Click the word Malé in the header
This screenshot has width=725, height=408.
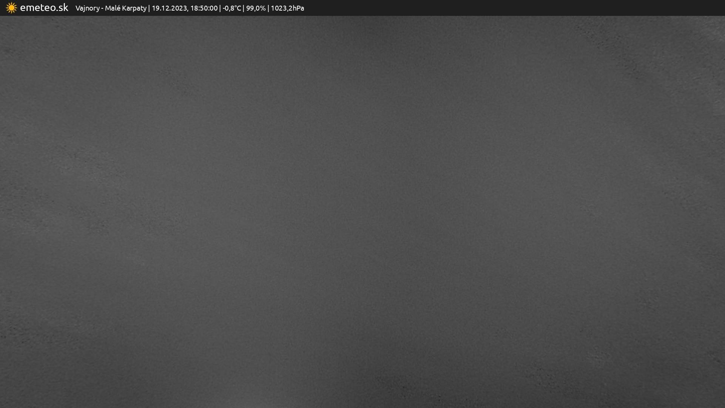(113, 8)
